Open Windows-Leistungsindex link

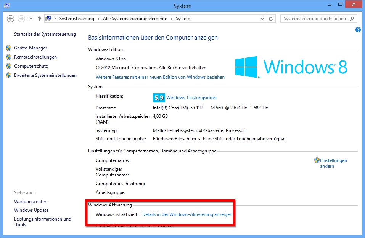coord(191,98)
